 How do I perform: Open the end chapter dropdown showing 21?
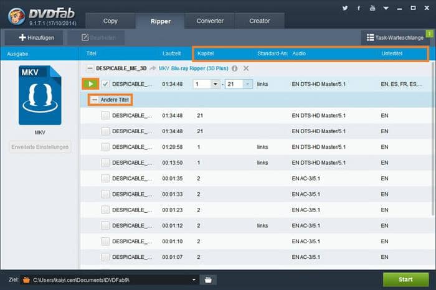pos(247,84)
